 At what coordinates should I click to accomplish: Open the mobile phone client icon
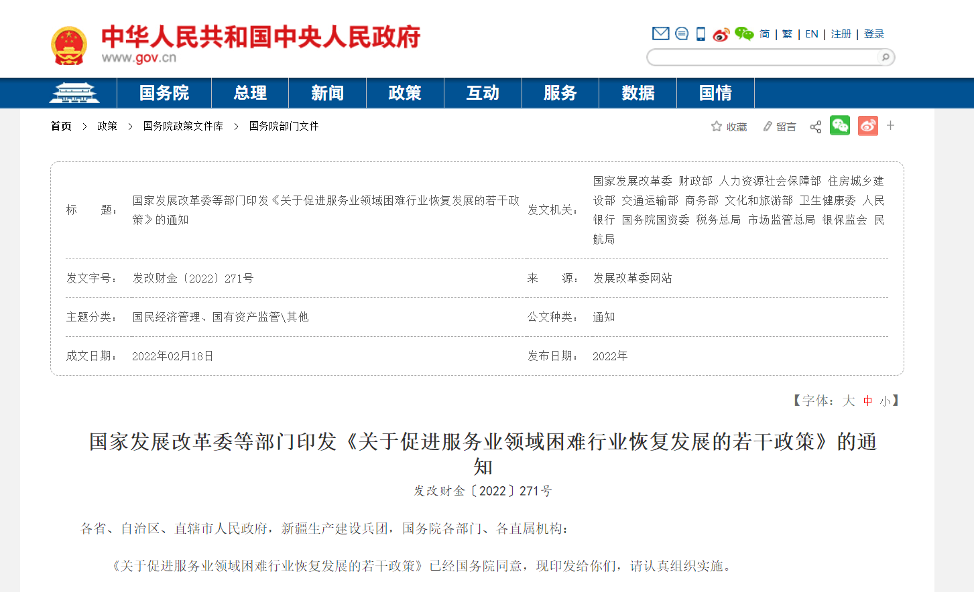pos(701,33)
